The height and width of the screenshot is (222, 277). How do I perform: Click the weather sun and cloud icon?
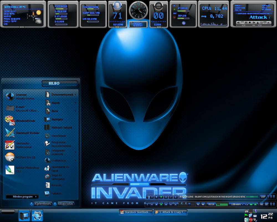pyautogui.click(x=38, y=17)
